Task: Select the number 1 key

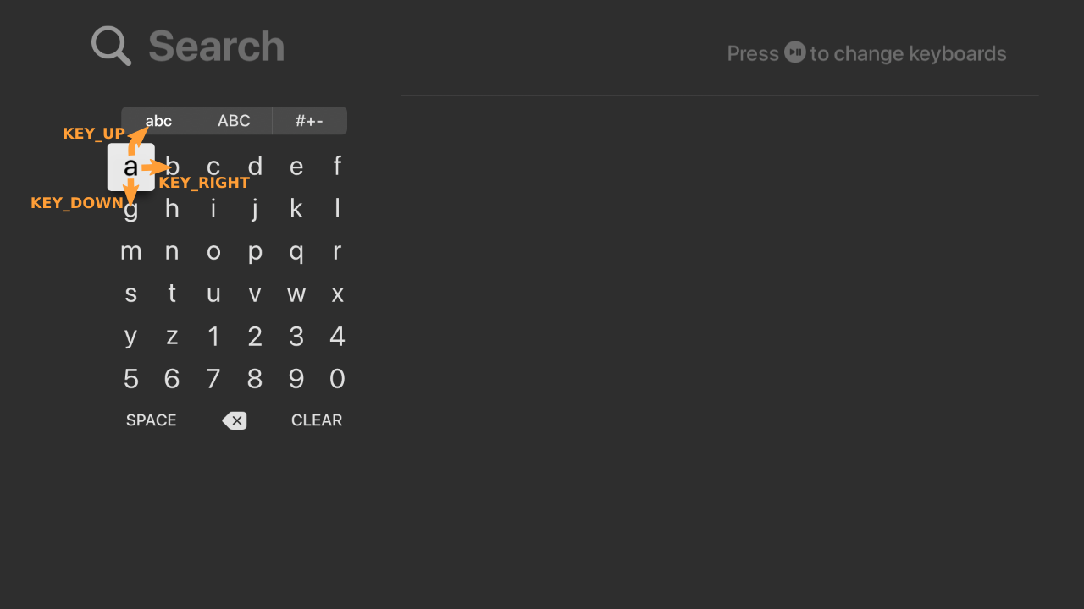Action: [x=213, y=336]
